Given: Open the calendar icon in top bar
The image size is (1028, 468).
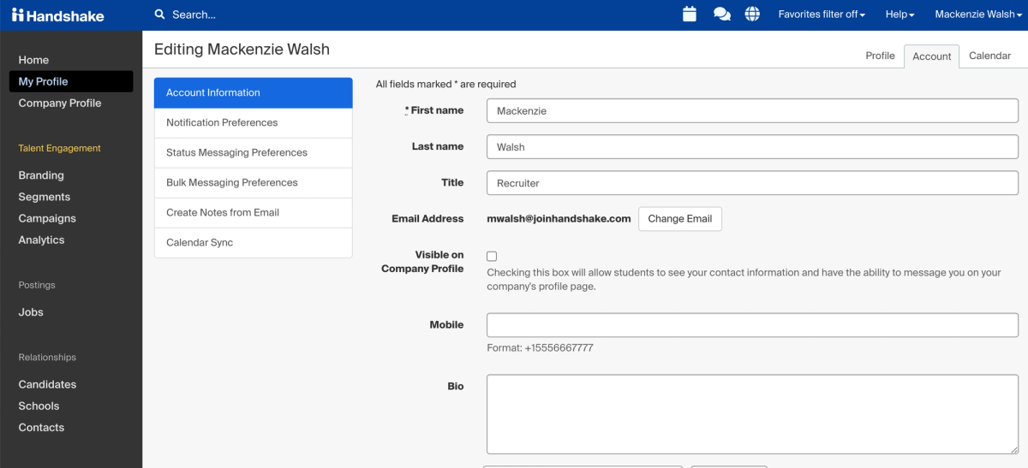Looking at the screenshot, I should (x=690, y=15).
